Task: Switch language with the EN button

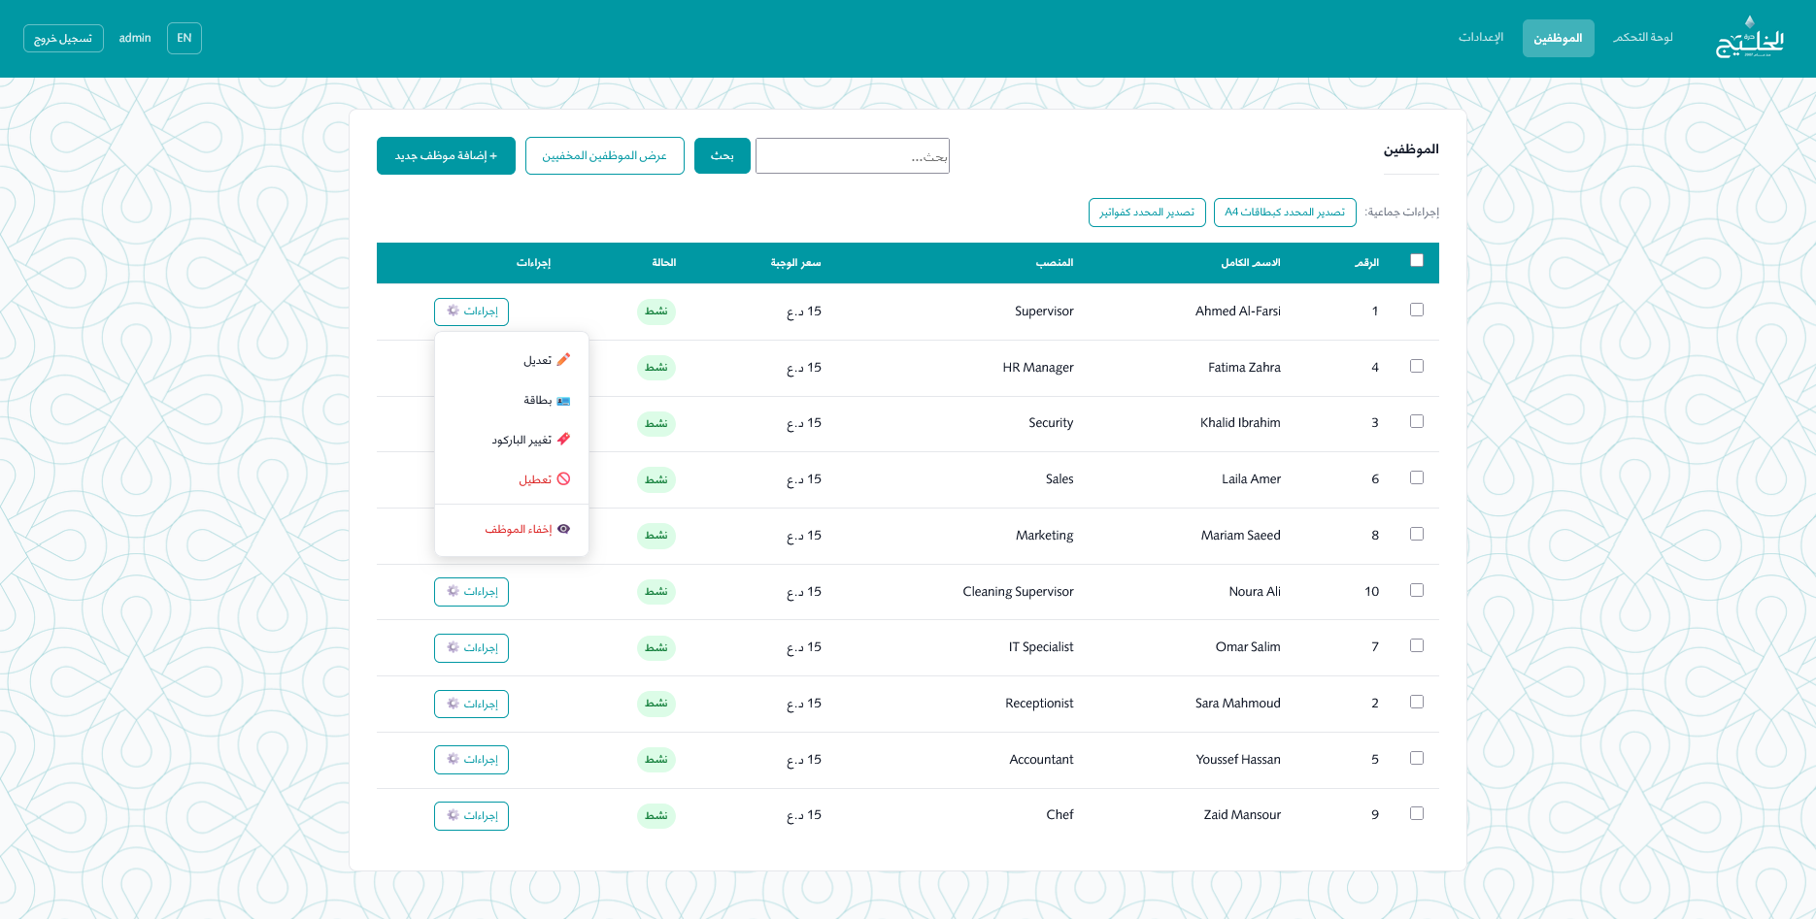Action: pos(185,38)
